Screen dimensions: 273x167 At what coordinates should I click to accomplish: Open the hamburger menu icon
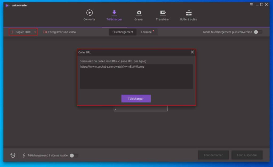coord(251,5)
